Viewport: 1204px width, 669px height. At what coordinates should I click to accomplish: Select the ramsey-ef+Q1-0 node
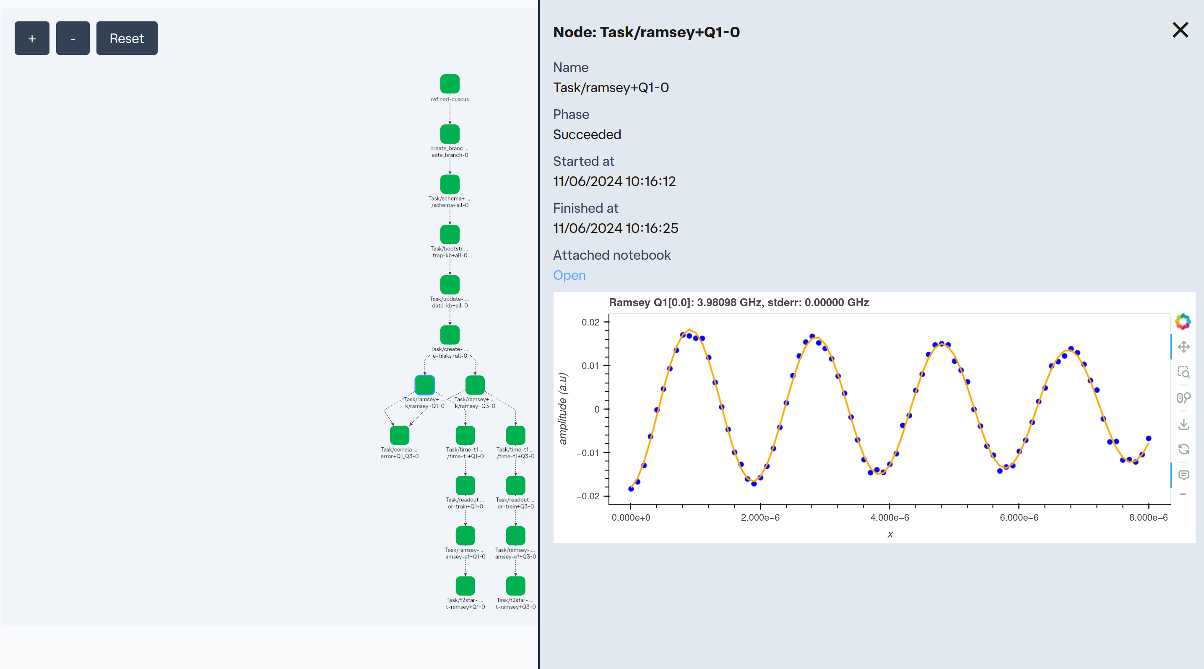coord(465,535)
